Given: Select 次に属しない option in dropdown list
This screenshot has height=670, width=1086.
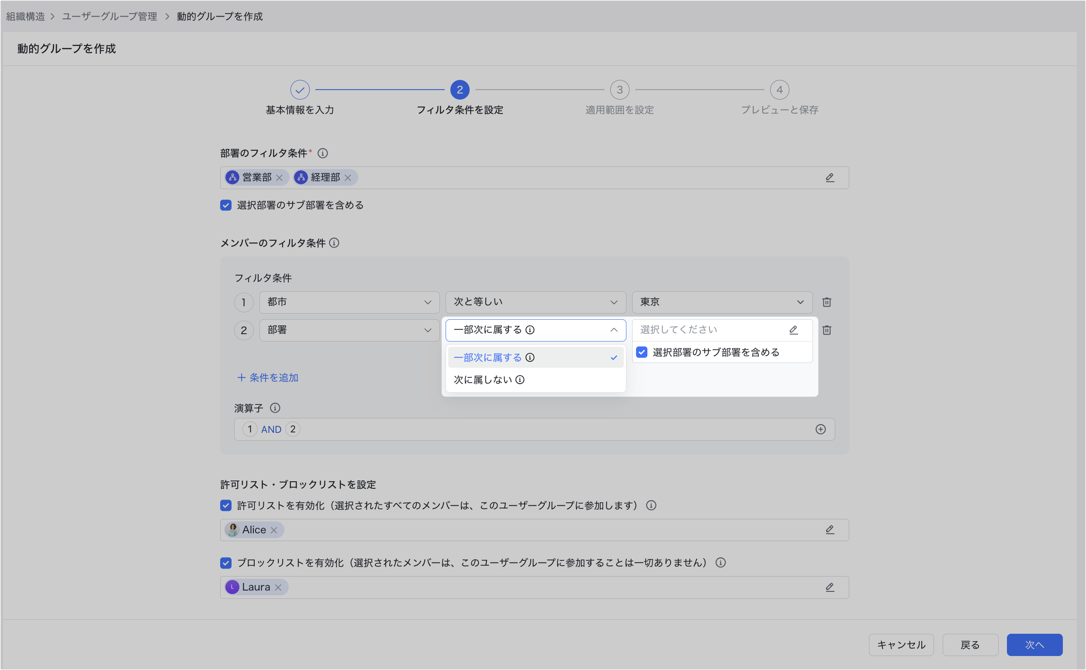Looking at the screenshot, I should 483,380.
